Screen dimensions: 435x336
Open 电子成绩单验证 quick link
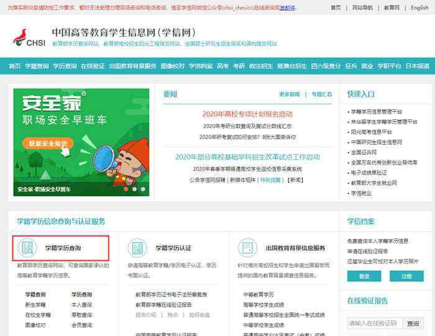pos(369,173)
